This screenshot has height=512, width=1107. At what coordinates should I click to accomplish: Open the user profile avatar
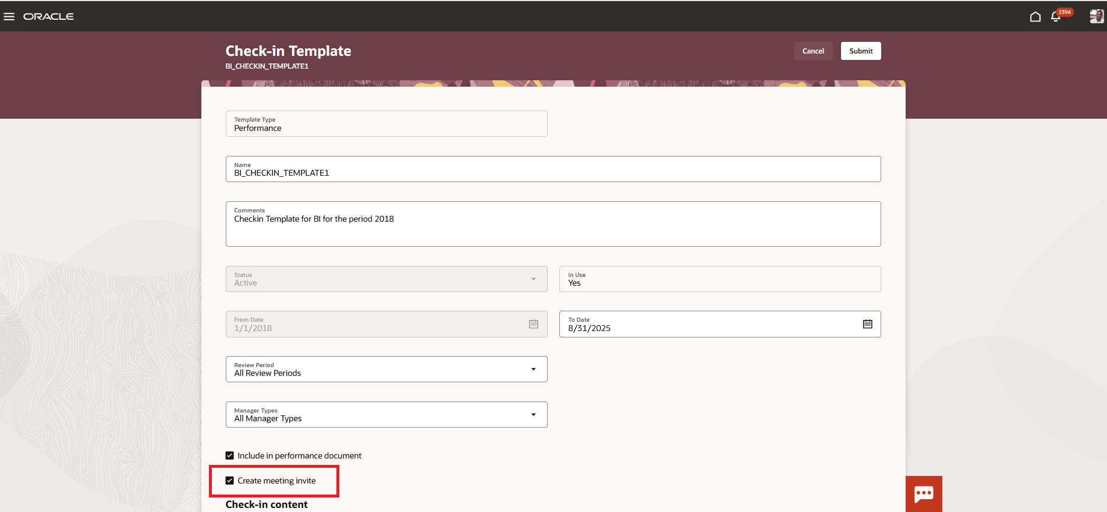pos(1097,16)
